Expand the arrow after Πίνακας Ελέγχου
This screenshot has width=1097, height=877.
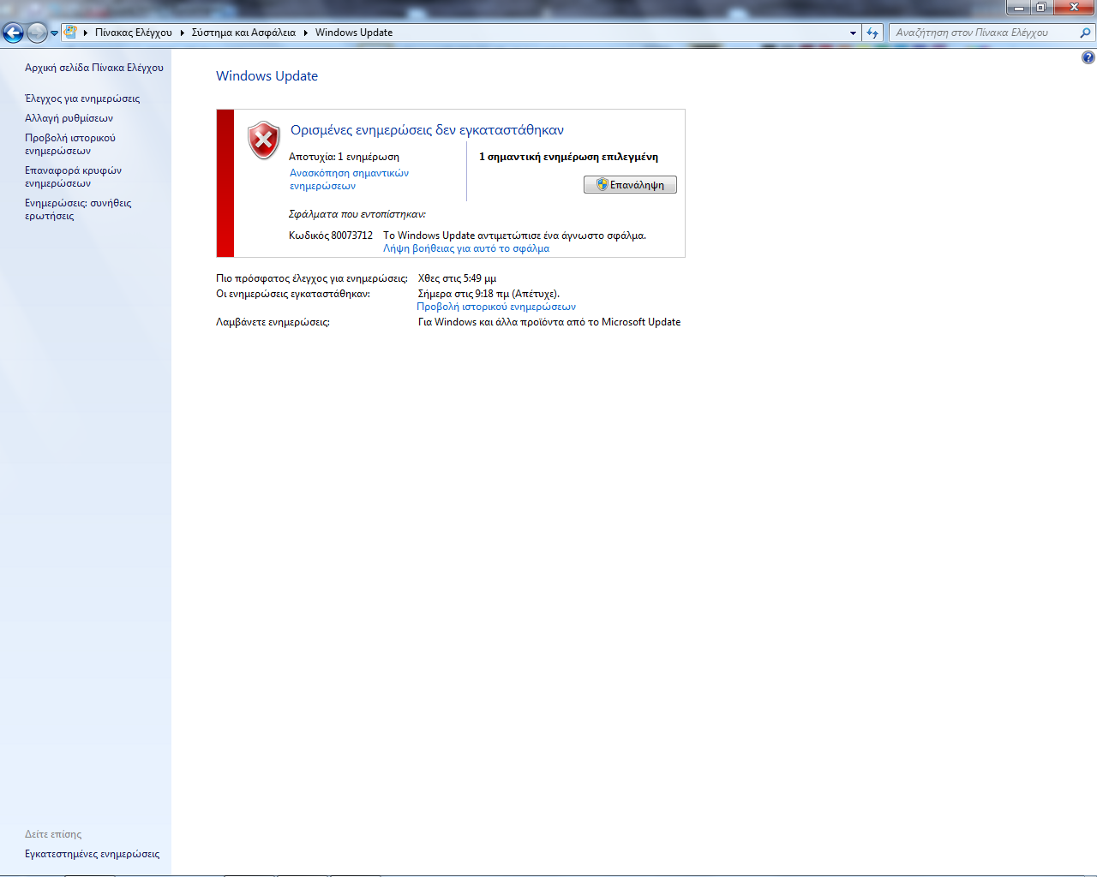(x=183, y=33)
